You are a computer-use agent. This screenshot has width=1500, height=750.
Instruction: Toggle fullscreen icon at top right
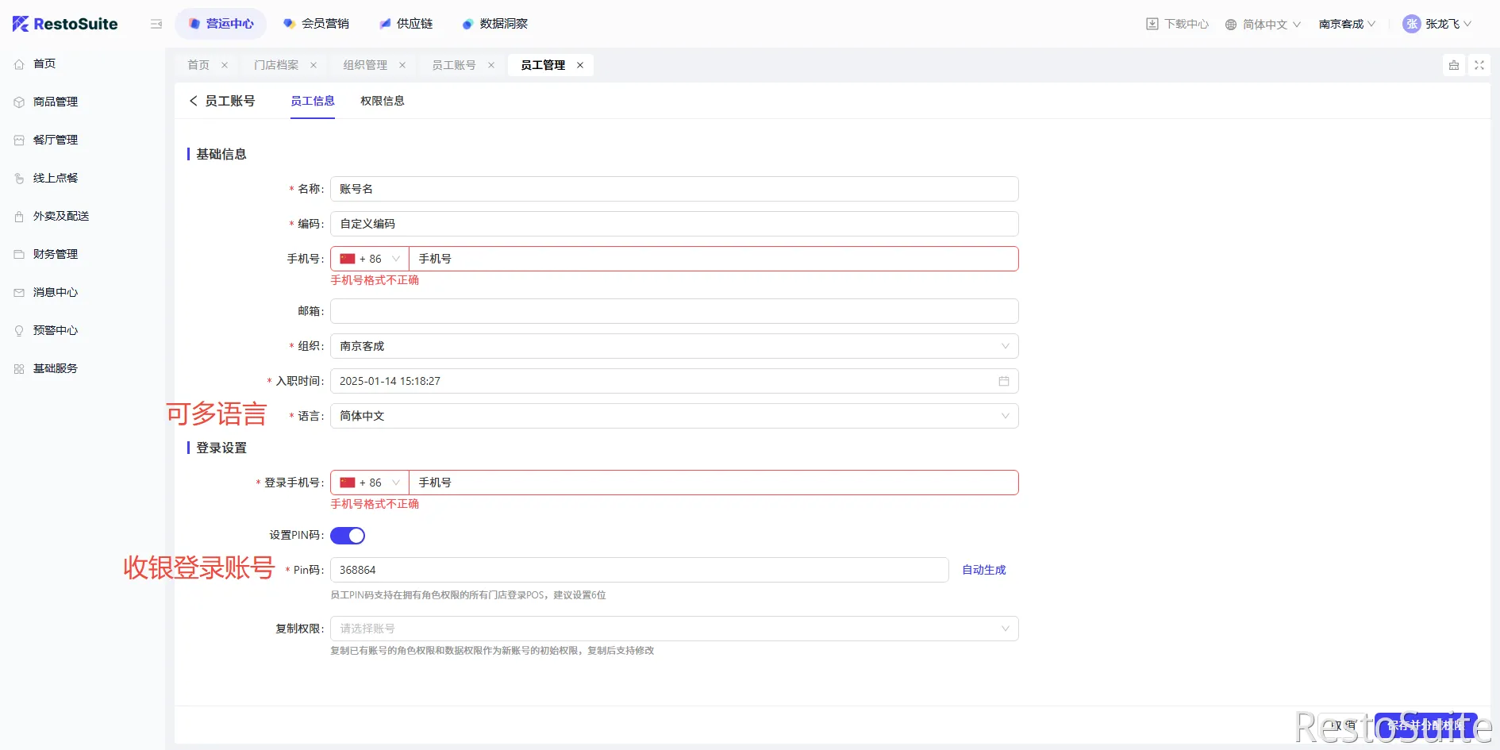pos(1479,65)
